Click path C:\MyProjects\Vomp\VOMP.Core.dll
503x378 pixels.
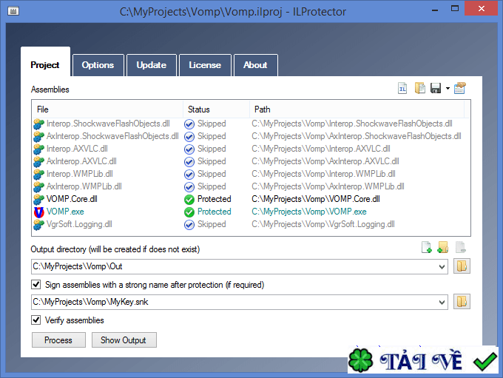(316, 199)
